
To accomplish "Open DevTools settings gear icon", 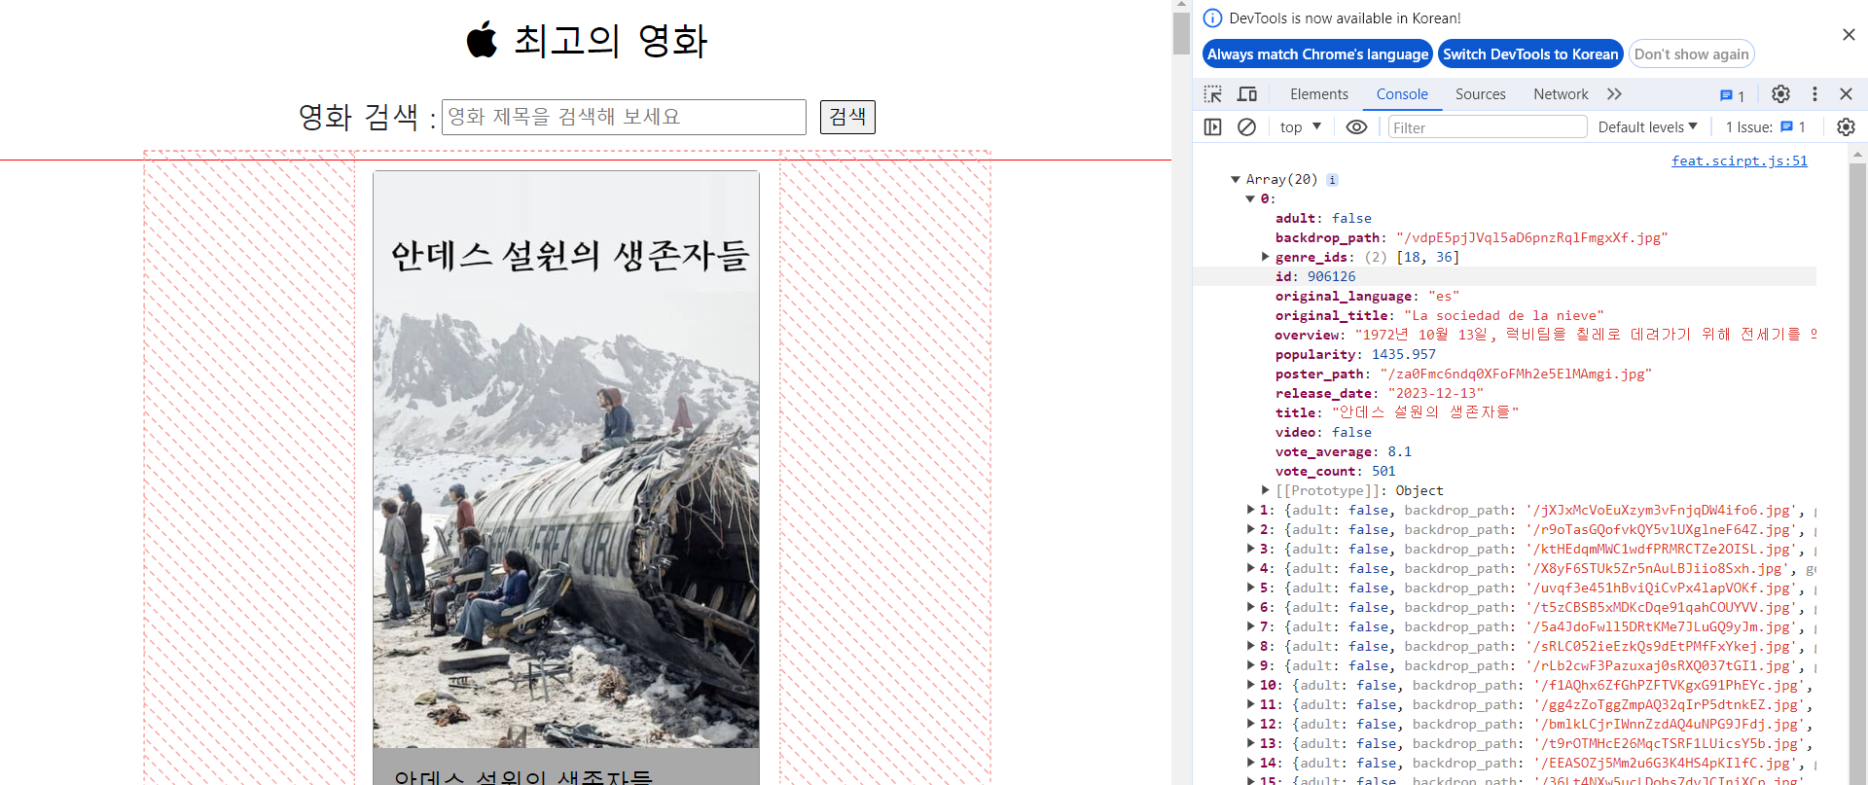I will pos(1780,94).
